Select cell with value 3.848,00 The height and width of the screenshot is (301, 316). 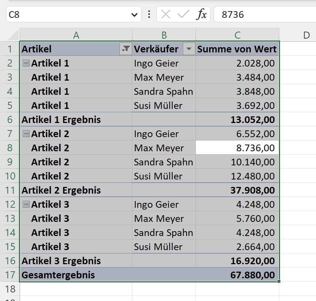(x=237, y=91)
